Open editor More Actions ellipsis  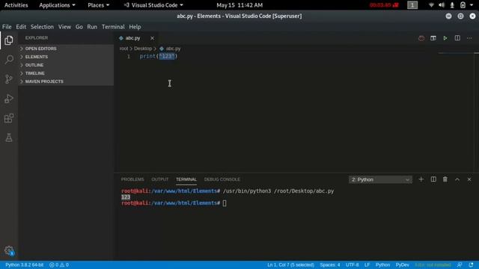[x=469, y=38]
